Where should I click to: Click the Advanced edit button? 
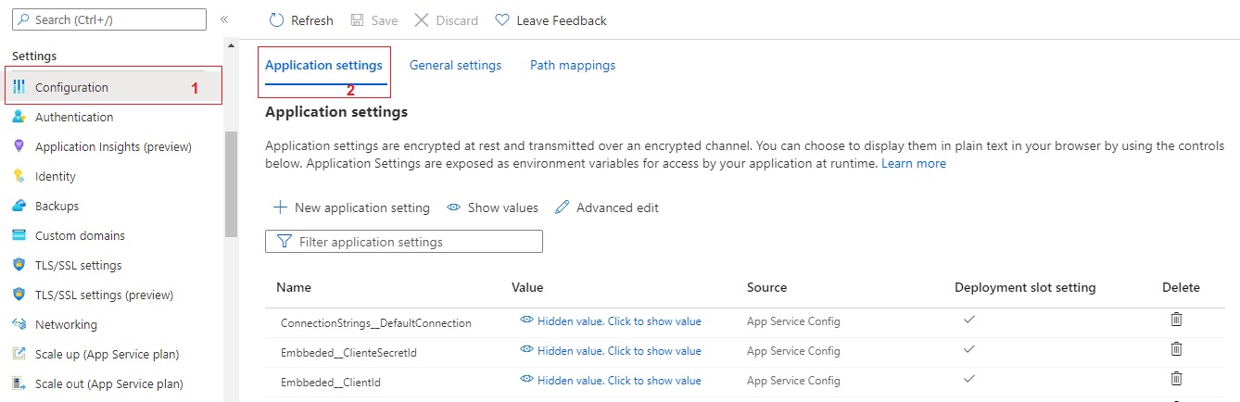pos(607,208)
